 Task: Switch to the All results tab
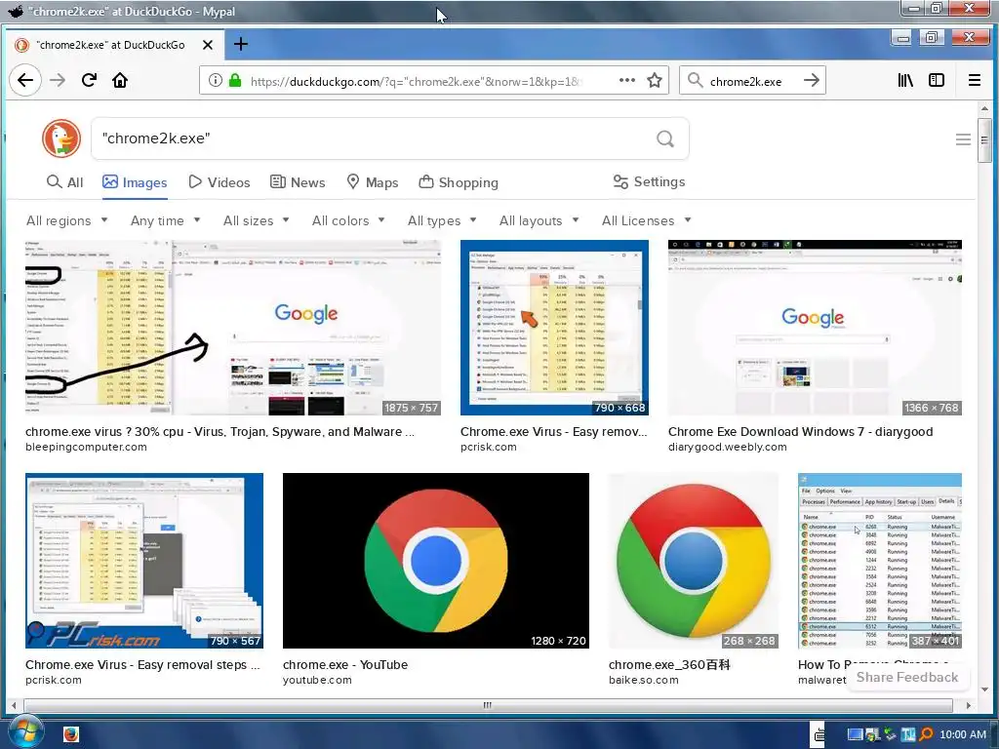point(65,182)
